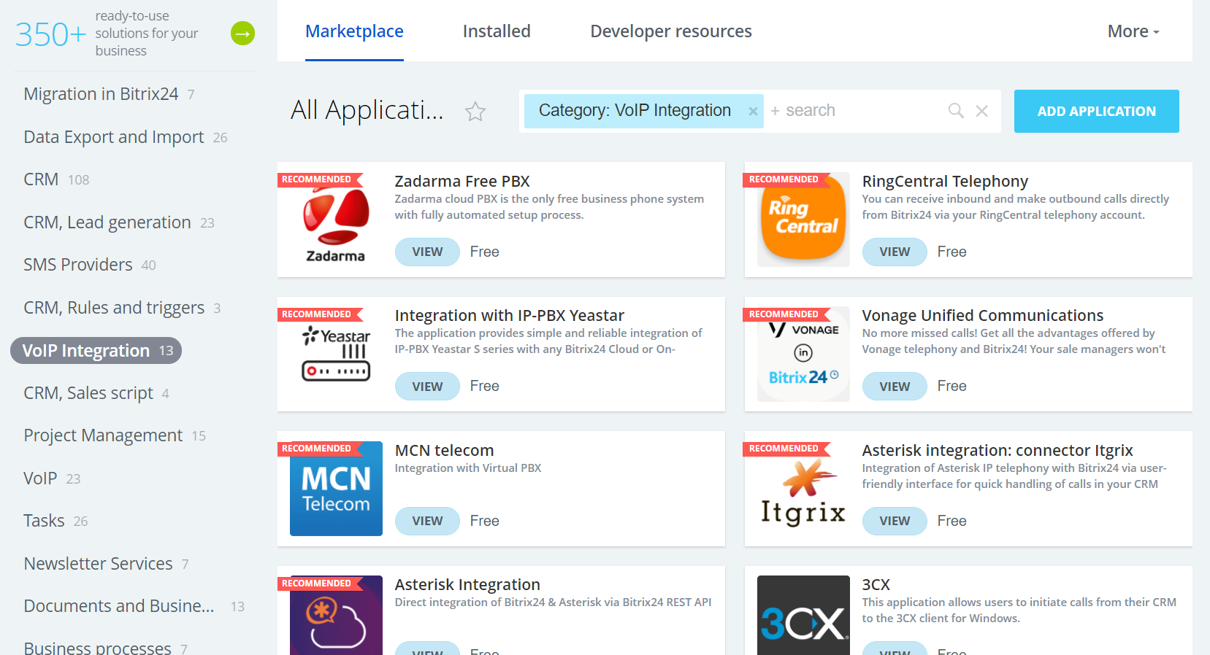
Task: View Asterisk integration connector Itgrix app
Action: [x=895, y=521]
